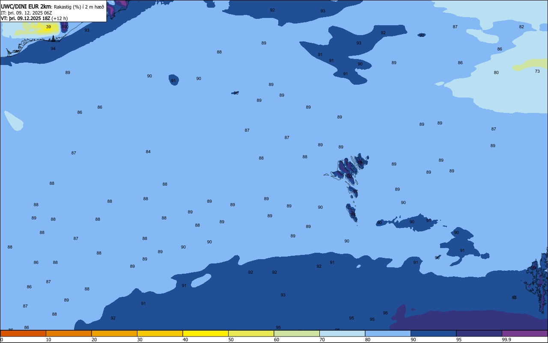Select the orange 10–20 legend color band

[68, 333]
